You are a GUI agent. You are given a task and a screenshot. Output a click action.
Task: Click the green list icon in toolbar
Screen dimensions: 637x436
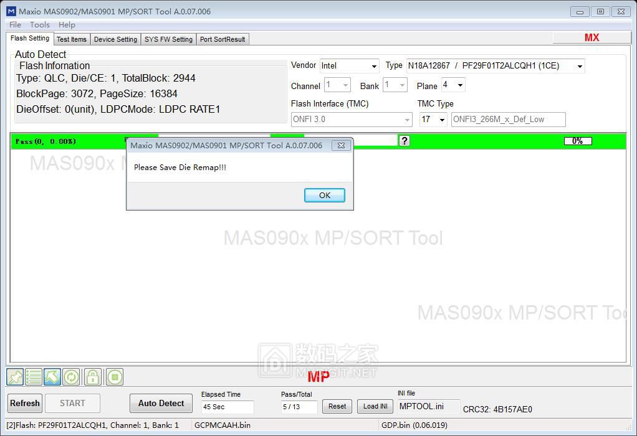(34, 377)
